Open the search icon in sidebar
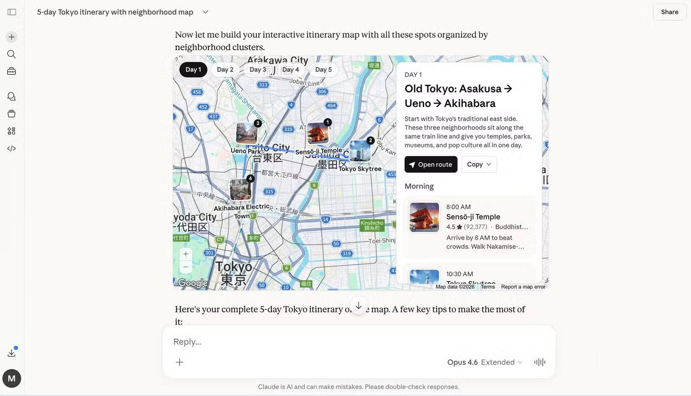The height and width of the screenshot is (396, 691). [12, 54]
